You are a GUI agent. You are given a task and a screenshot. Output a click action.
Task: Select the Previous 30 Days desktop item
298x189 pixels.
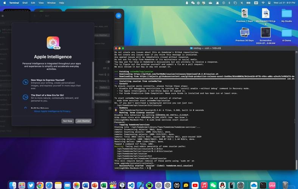click(244, 34)
